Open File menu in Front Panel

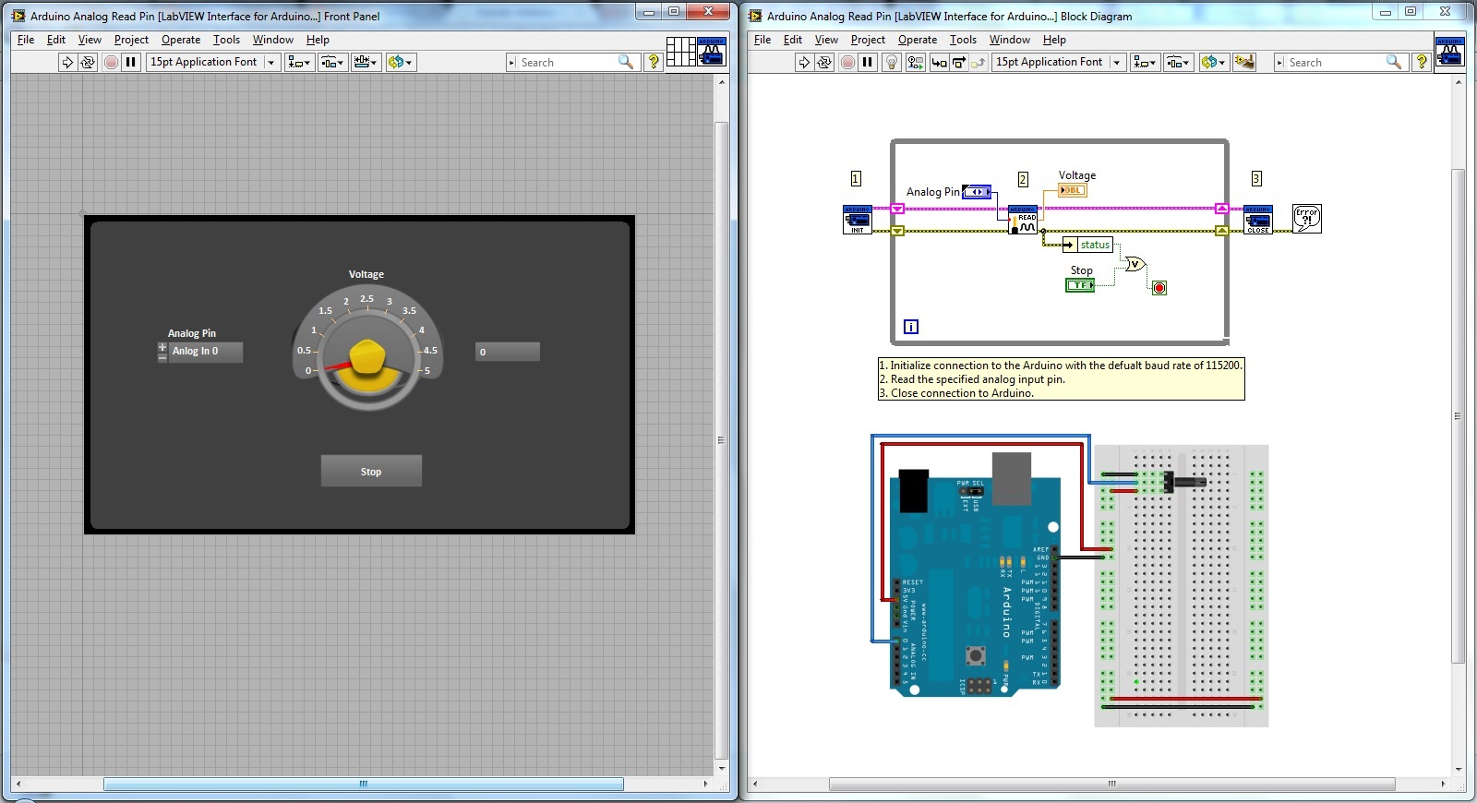click(26, 40)
